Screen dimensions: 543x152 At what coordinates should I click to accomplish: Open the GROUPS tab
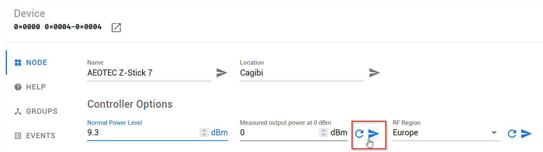click(x=36, y=111)
